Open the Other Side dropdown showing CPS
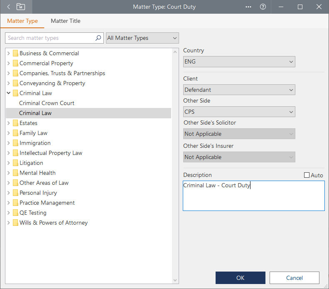 coord(239,112)
